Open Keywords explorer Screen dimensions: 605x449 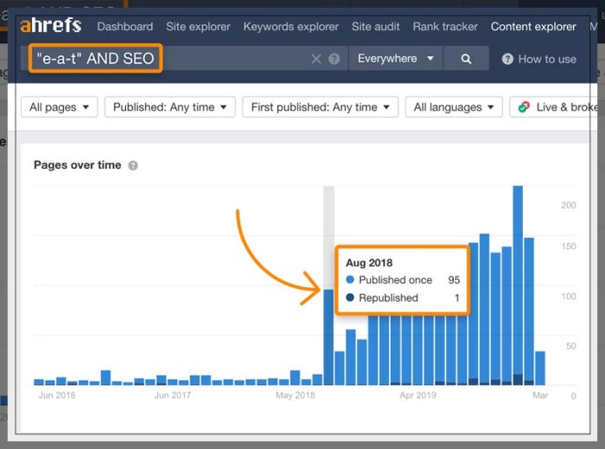(291, 27)
